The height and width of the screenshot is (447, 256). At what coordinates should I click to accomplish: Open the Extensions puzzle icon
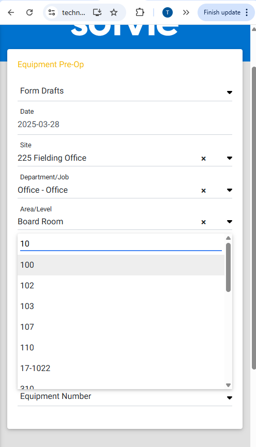140,12
